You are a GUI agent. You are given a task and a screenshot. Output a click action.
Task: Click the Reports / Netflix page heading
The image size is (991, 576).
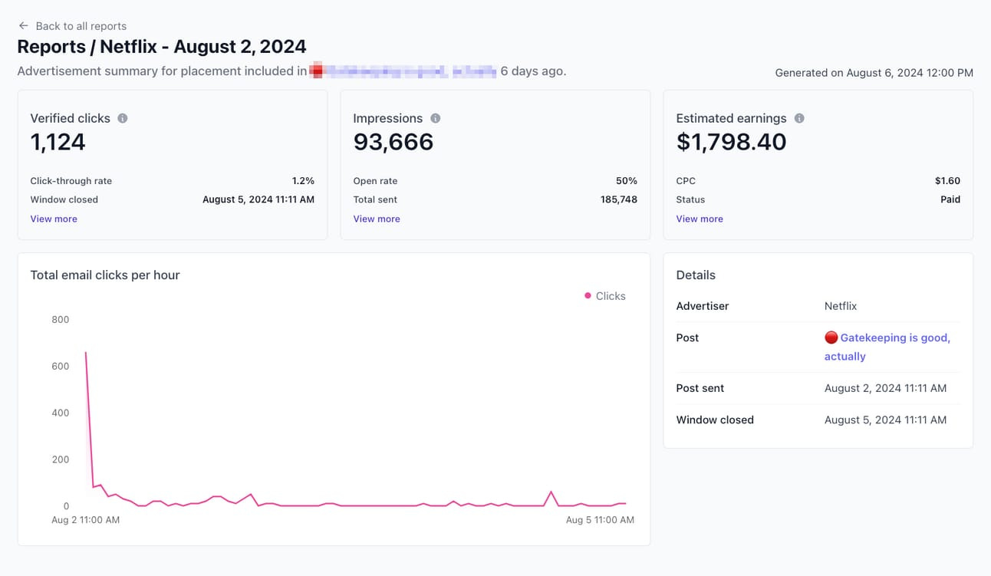(x=162, y=47)
